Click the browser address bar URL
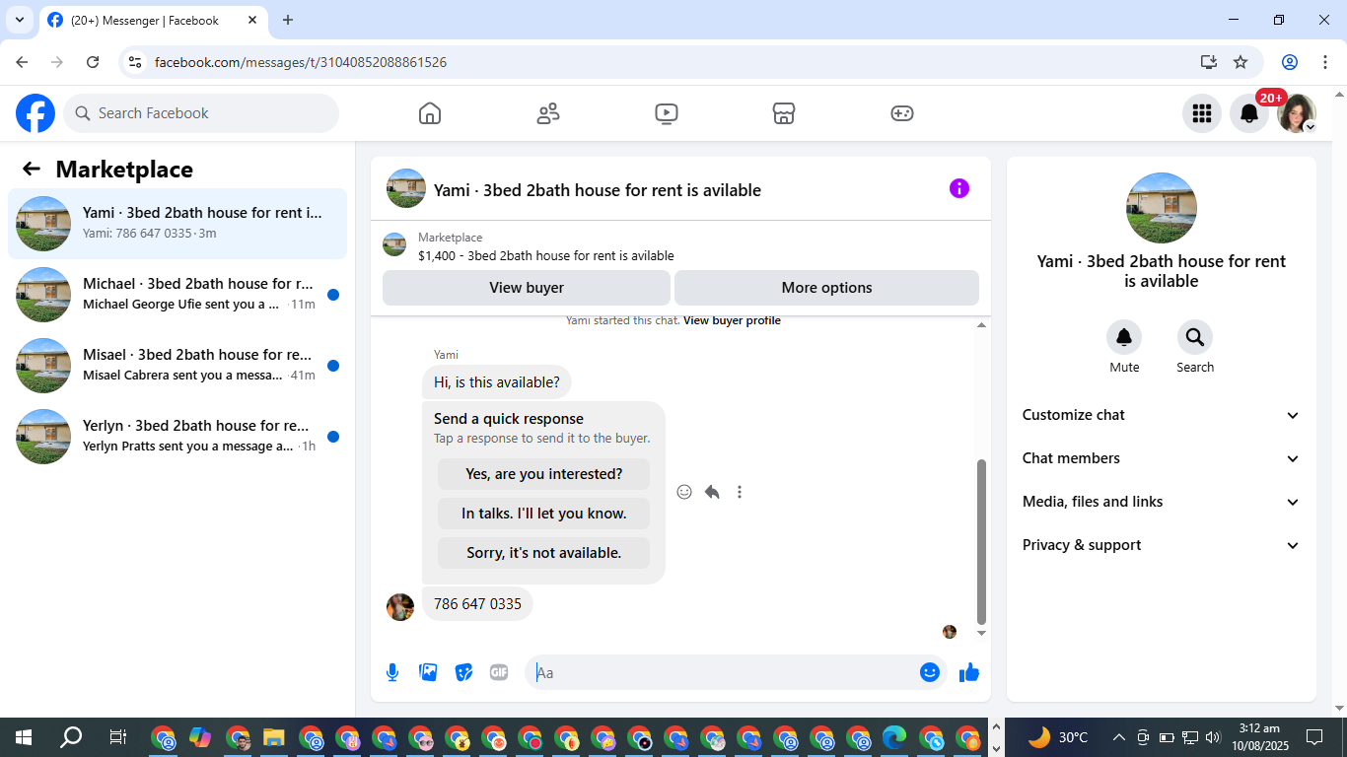Image resolution: width=1347 pixels, height=757 pixels. pos(301,62)
